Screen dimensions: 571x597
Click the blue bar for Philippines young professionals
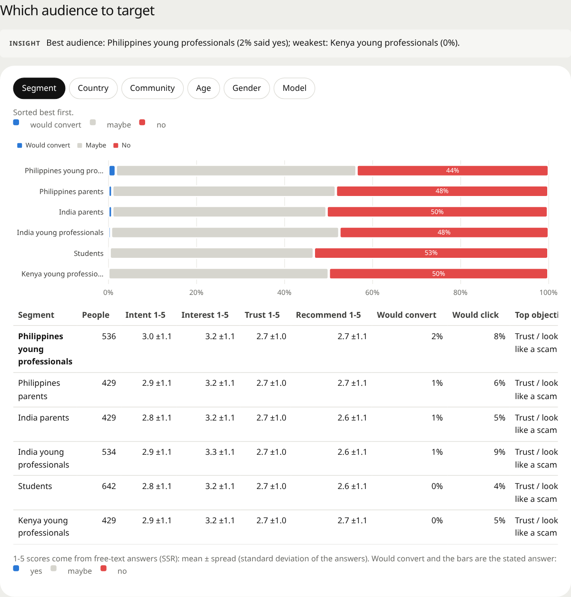pyautogui.click(x=112, y=171)
